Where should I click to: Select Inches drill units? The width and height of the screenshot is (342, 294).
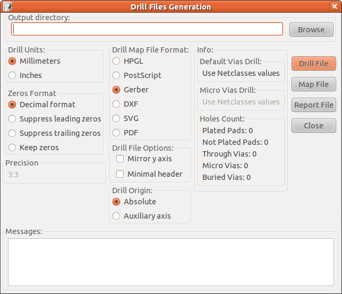[x=12, y=75]
